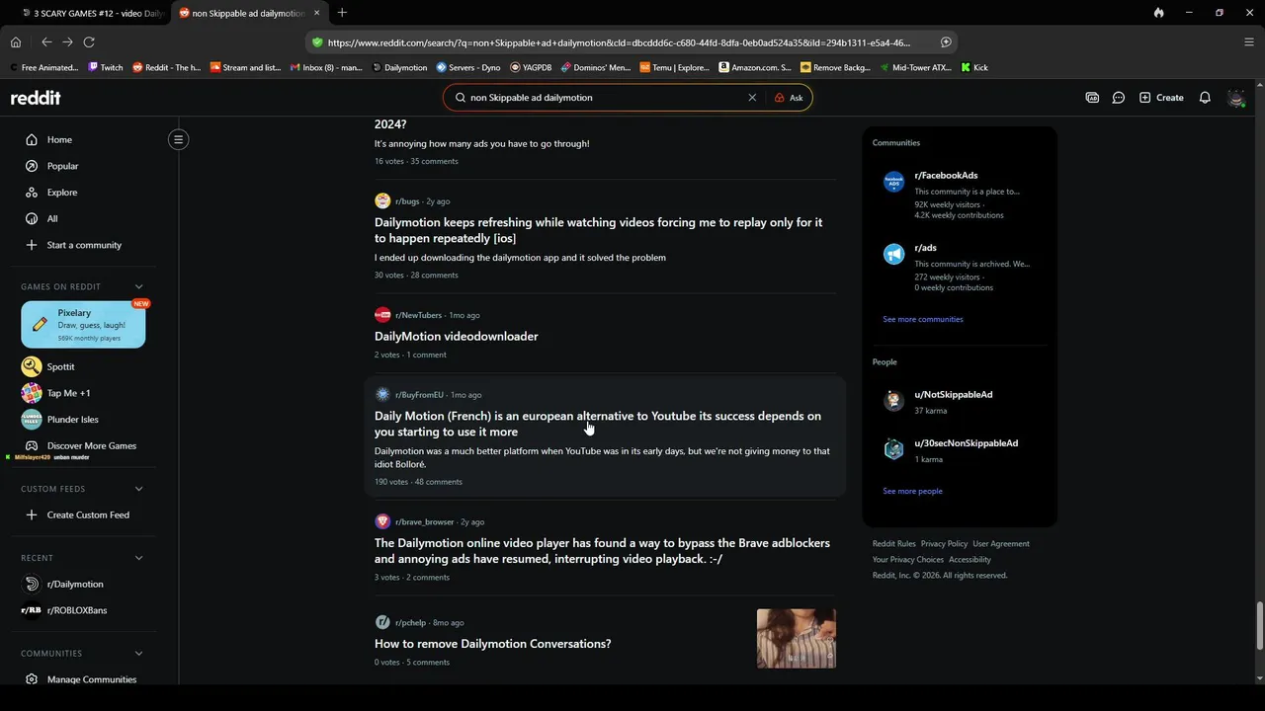Open the u/NotSkippableAd profile

tap(954, 395)
